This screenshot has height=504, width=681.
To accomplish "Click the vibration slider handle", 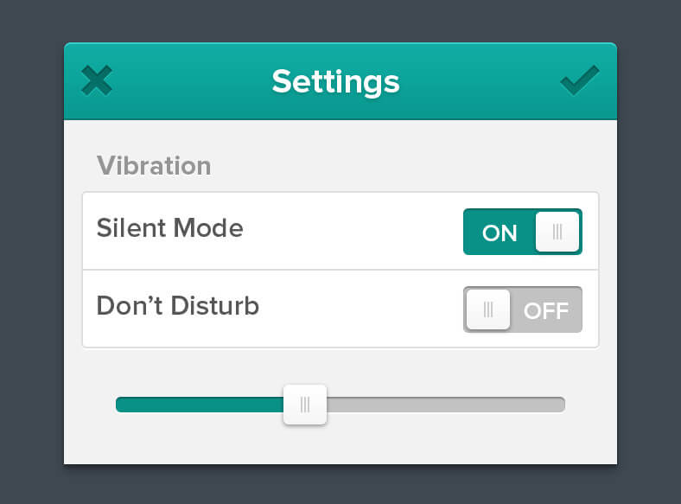I will tap(305, 405).
